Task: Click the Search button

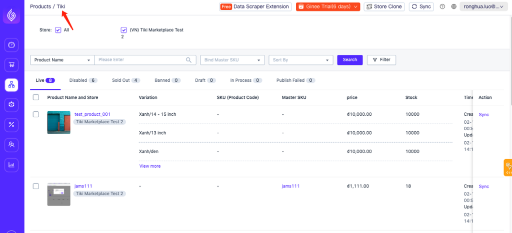Action: tap(349, 60)
